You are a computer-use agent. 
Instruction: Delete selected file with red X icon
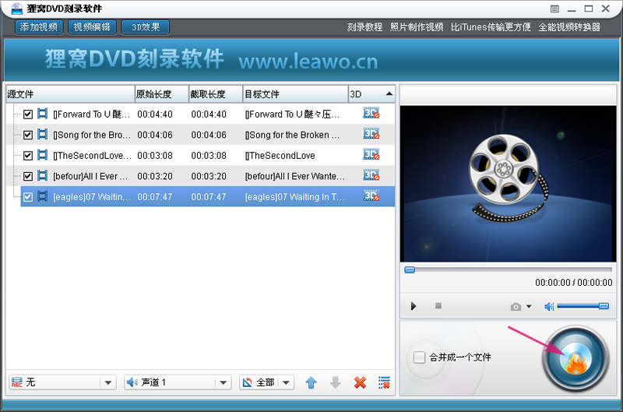[x=360, y=382]
